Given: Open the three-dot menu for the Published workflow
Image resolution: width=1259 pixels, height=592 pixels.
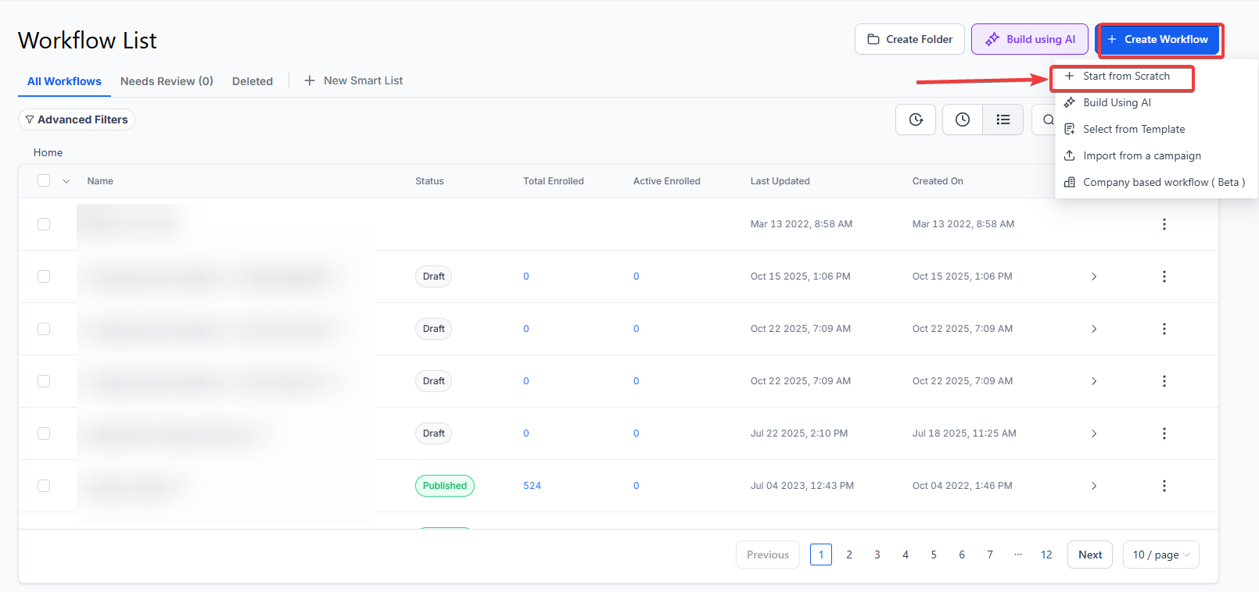Looking at the screenshot, I should (x=1164, y=486).
